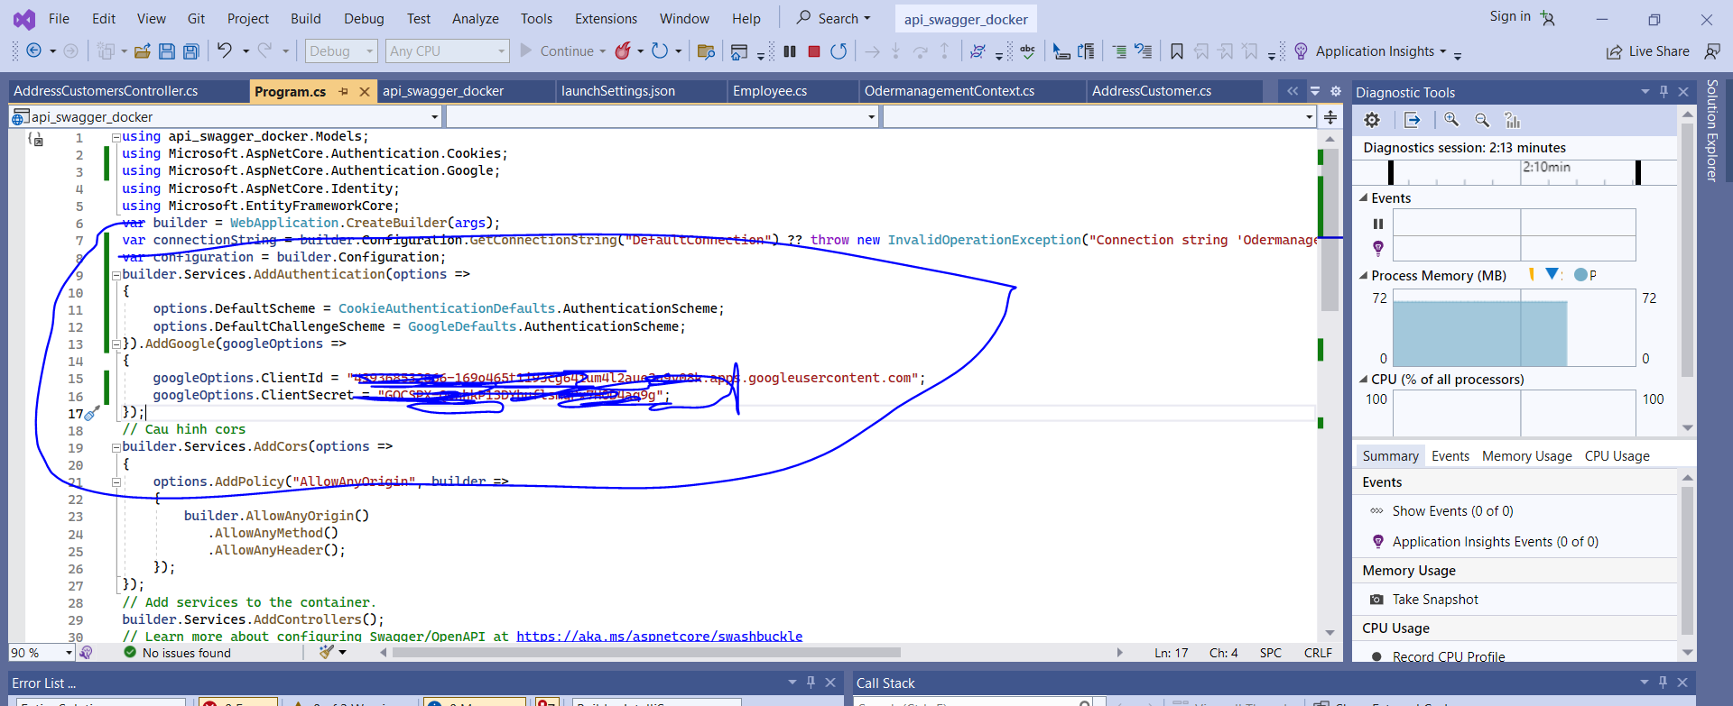Click the Hot Reload flame icon
1733x706 pixels.
click(622, 51)
